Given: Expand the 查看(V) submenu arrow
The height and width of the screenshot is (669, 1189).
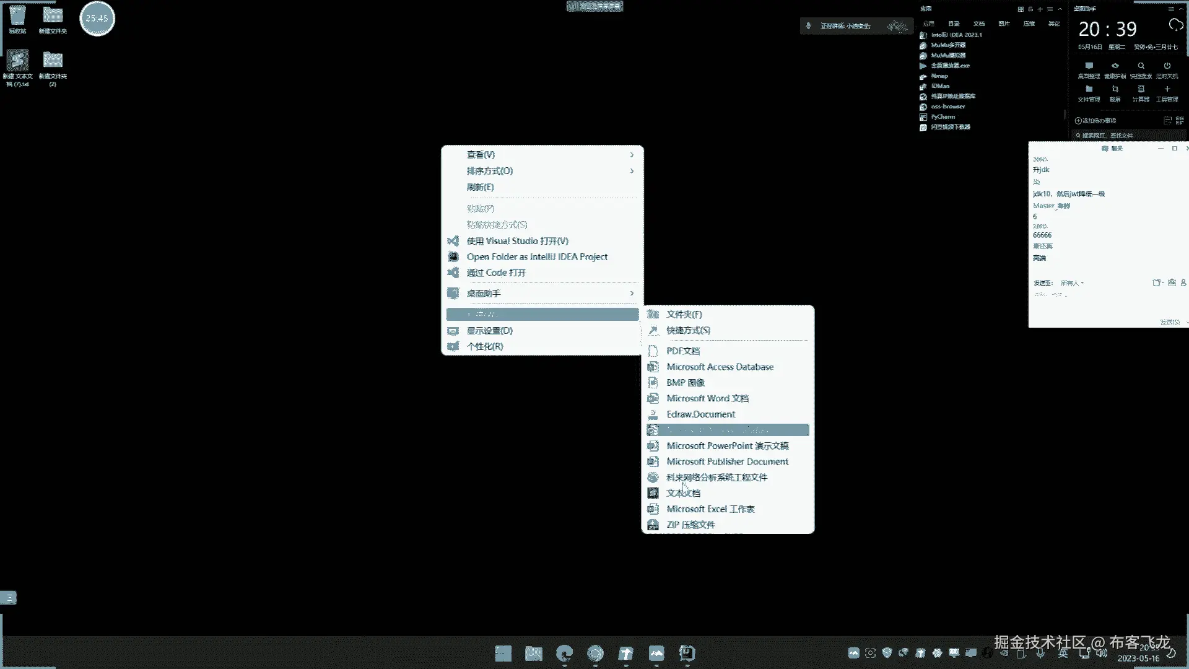Looking at the screenshot, I should pos(632,155).
